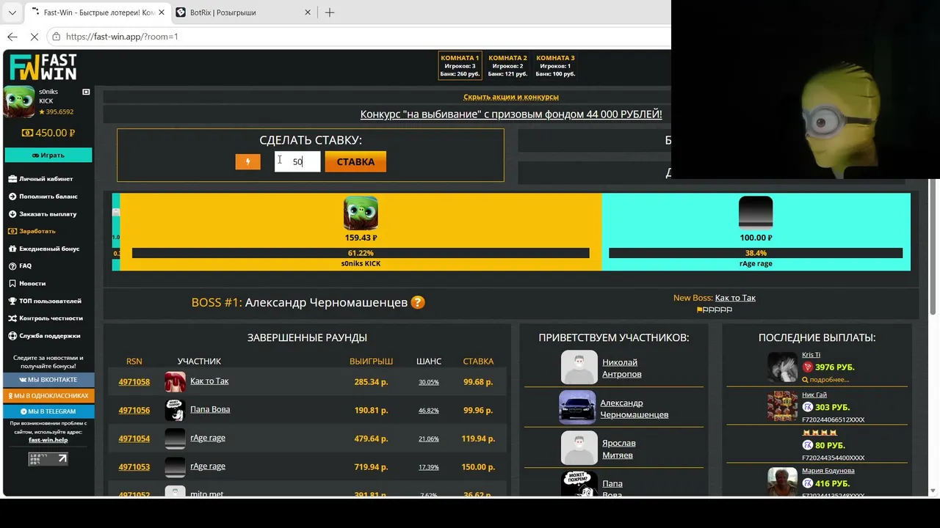940x528 pixels.
Task: Open Новости in the sidebar
Action: 27,283
